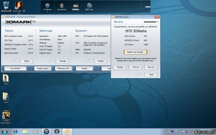Click the Close button in score dialog

click(151, 75)
